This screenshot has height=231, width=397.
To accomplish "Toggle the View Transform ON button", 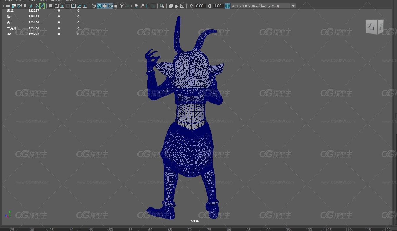I will coord(227,6).
